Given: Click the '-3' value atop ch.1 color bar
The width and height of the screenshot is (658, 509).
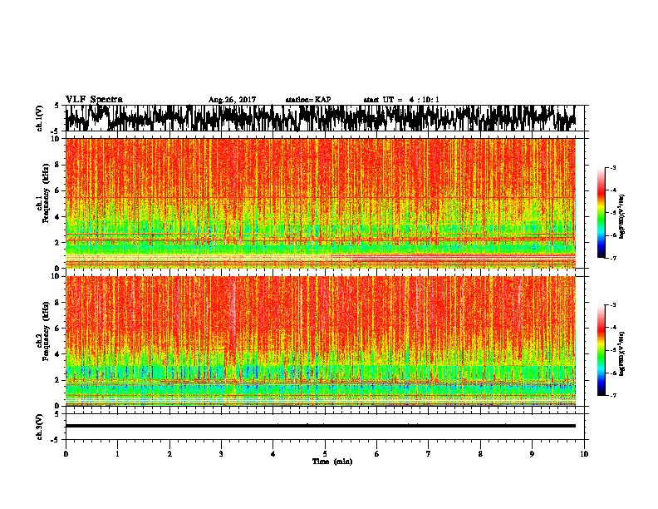Looking at the screenshot, I should point(612,167).
